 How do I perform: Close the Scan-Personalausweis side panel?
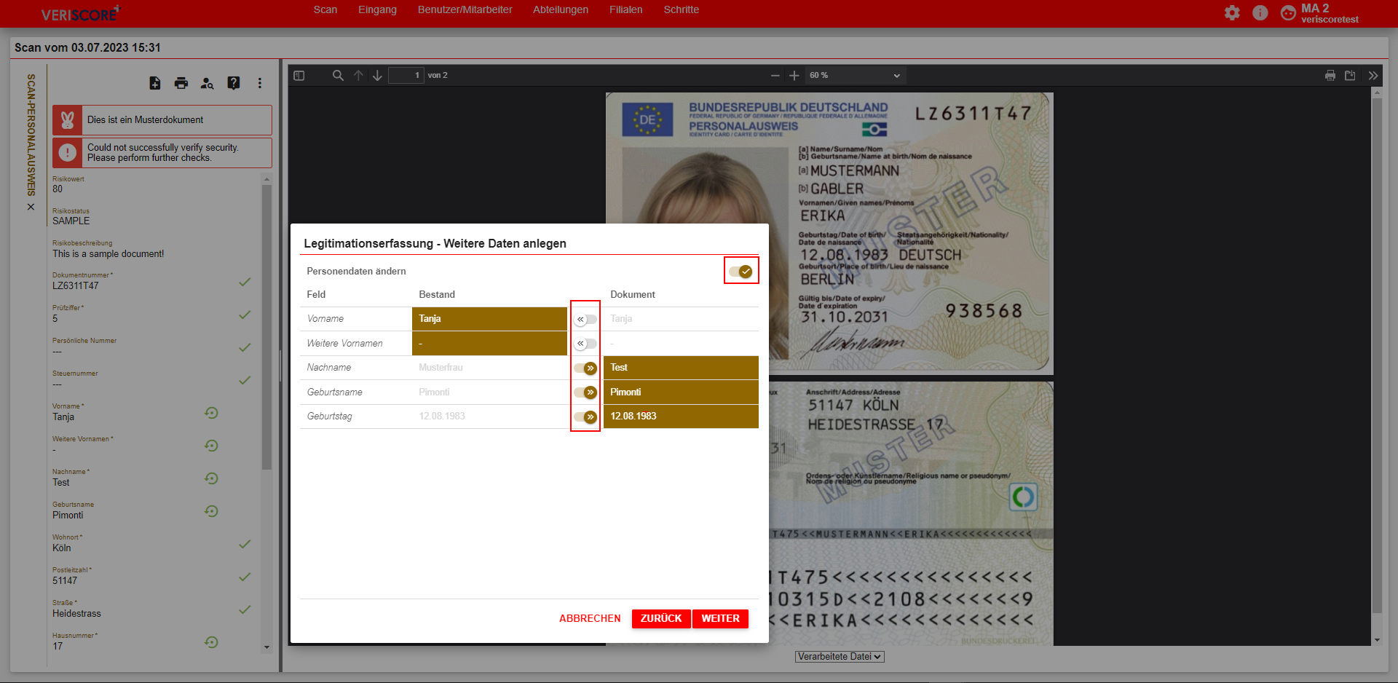(31, 207)
